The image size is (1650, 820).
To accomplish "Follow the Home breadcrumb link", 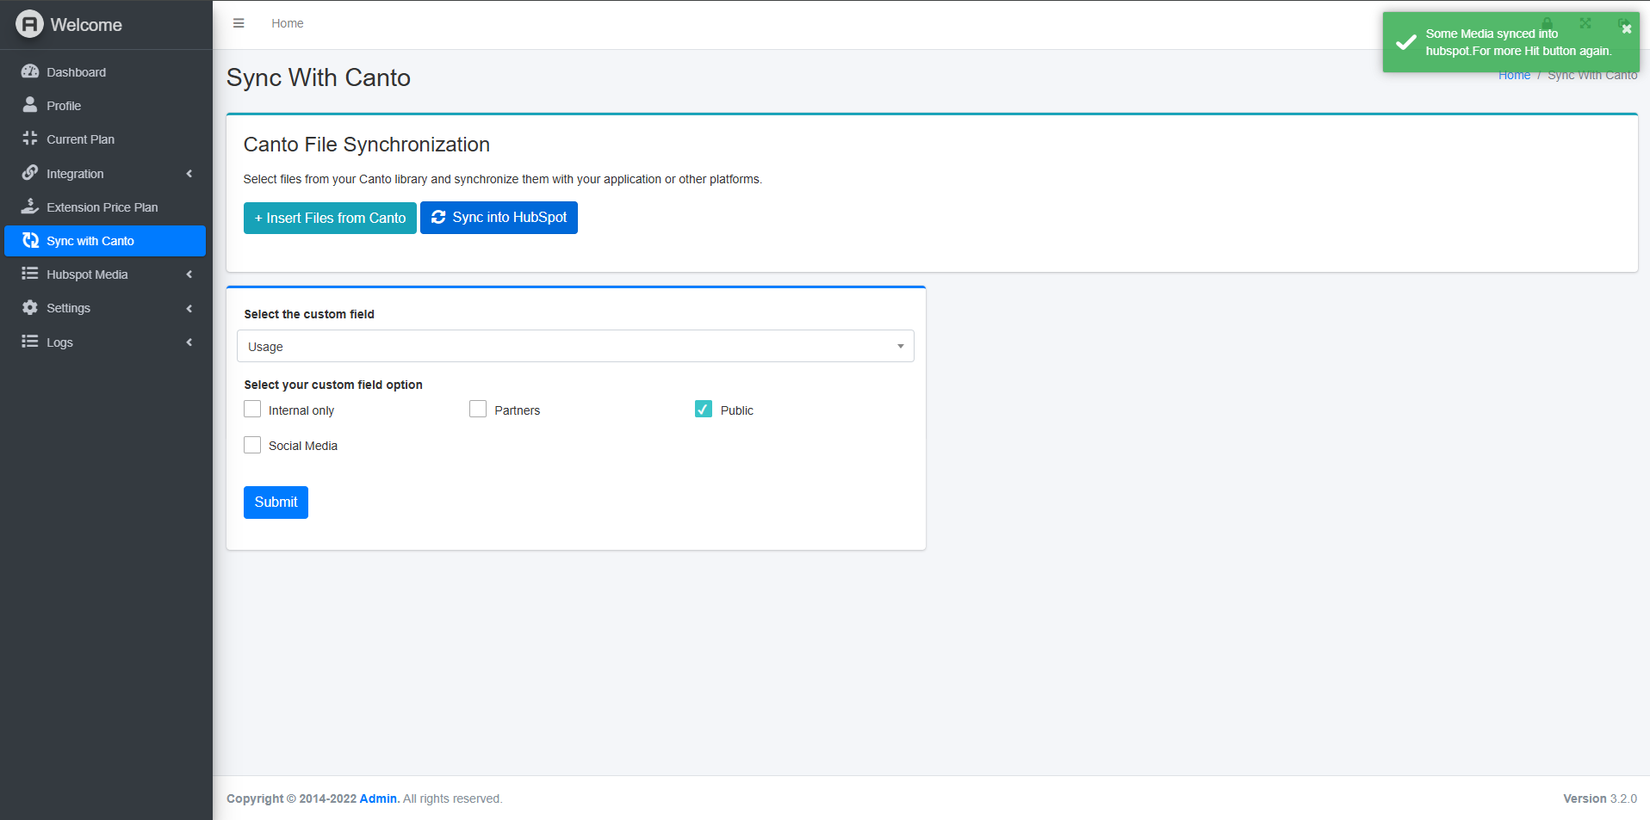I will (x=1514, y=76).
